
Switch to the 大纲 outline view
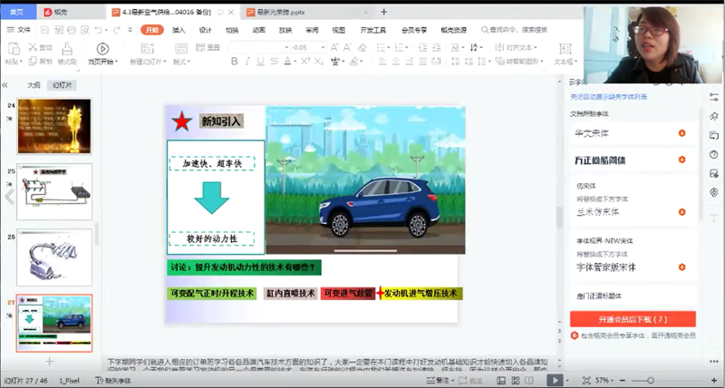pyautogui.click(x=34, y=84)
